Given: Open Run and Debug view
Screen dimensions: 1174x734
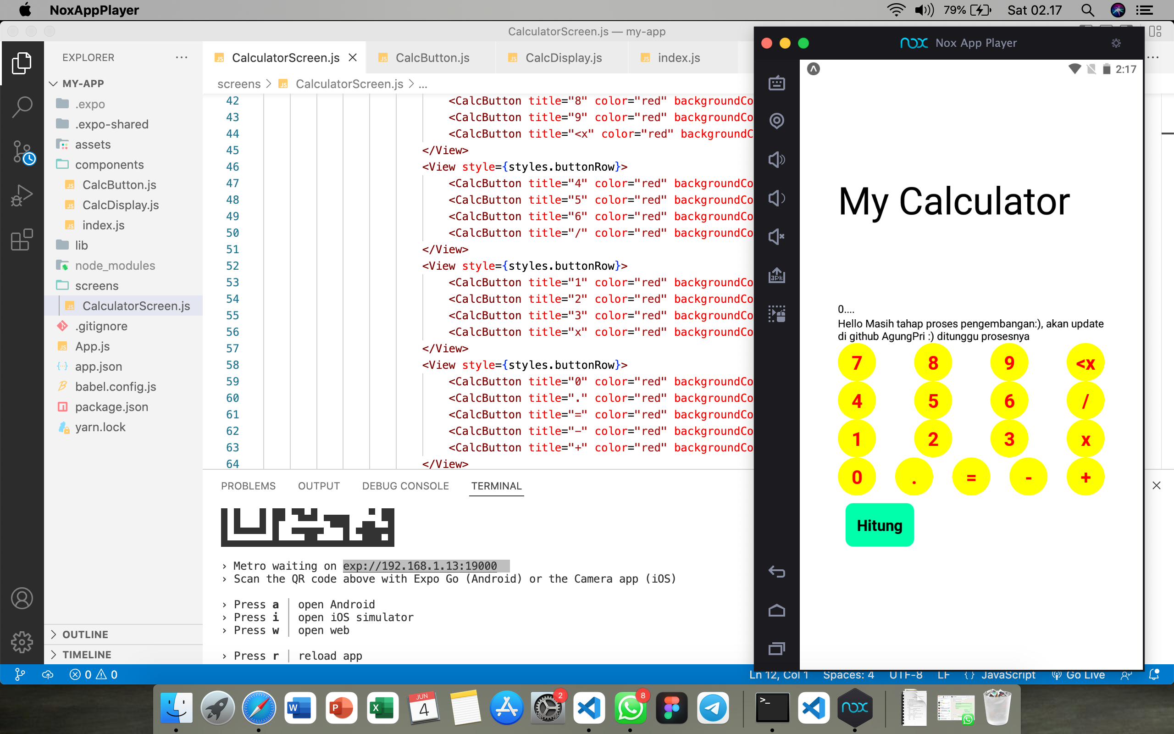Looking at the screenshot, I should coord(22,195).
